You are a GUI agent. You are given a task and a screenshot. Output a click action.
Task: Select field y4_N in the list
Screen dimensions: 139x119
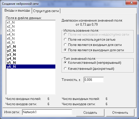tap(31, 58)
